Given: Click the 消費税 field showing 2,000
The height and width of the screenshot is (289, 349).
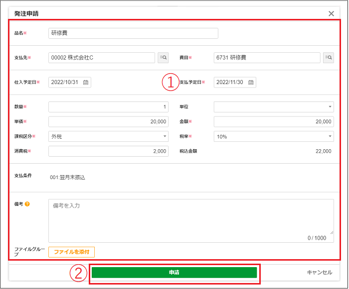Looking at the screenshot, I should [x=108, y=151].
